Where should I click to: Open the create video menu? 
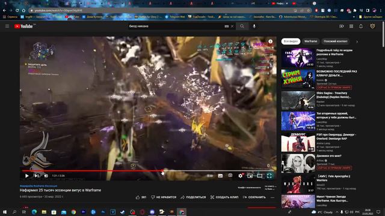pos(342,26)
